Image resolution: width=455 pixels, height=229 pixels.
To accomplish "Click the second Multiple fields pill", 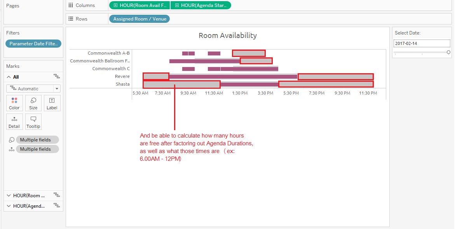I will 37,149.
